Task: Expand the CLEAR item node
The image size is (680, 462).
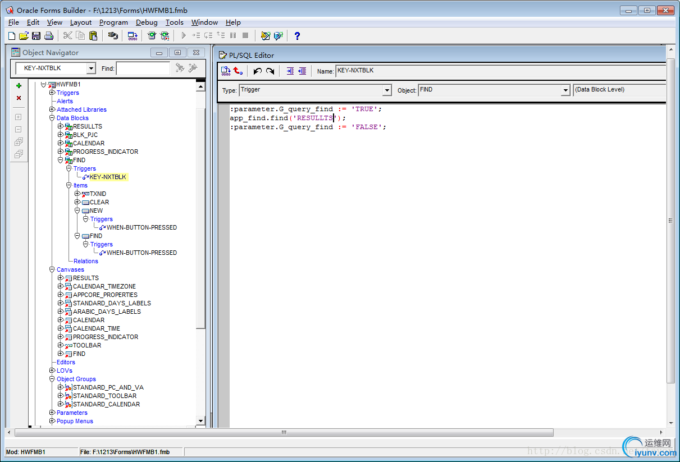Action: [77, 202]
